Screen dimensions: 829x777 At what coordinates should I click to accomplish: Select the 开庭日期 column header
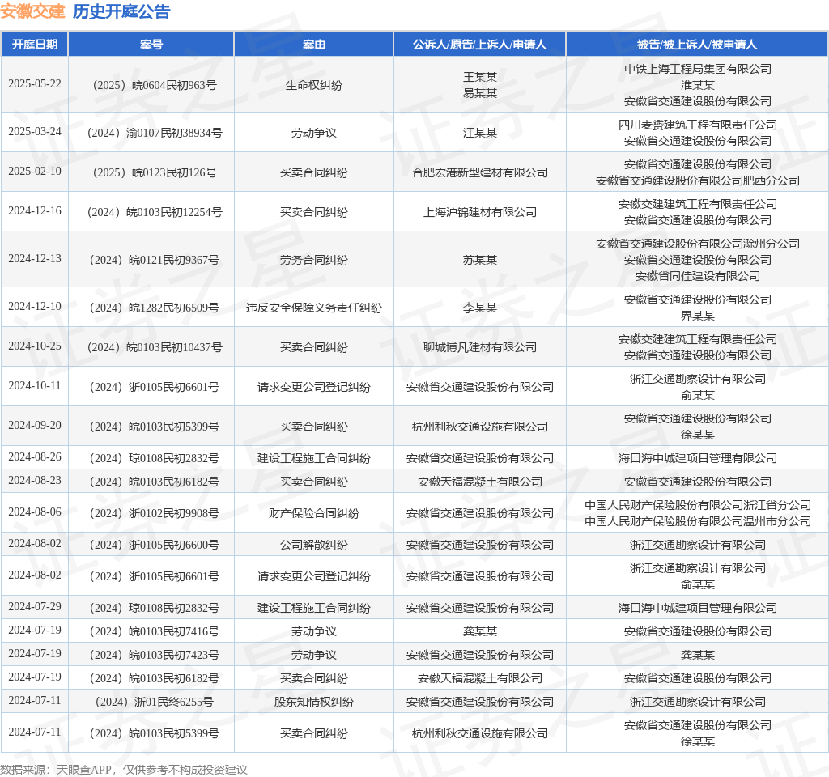34,45
